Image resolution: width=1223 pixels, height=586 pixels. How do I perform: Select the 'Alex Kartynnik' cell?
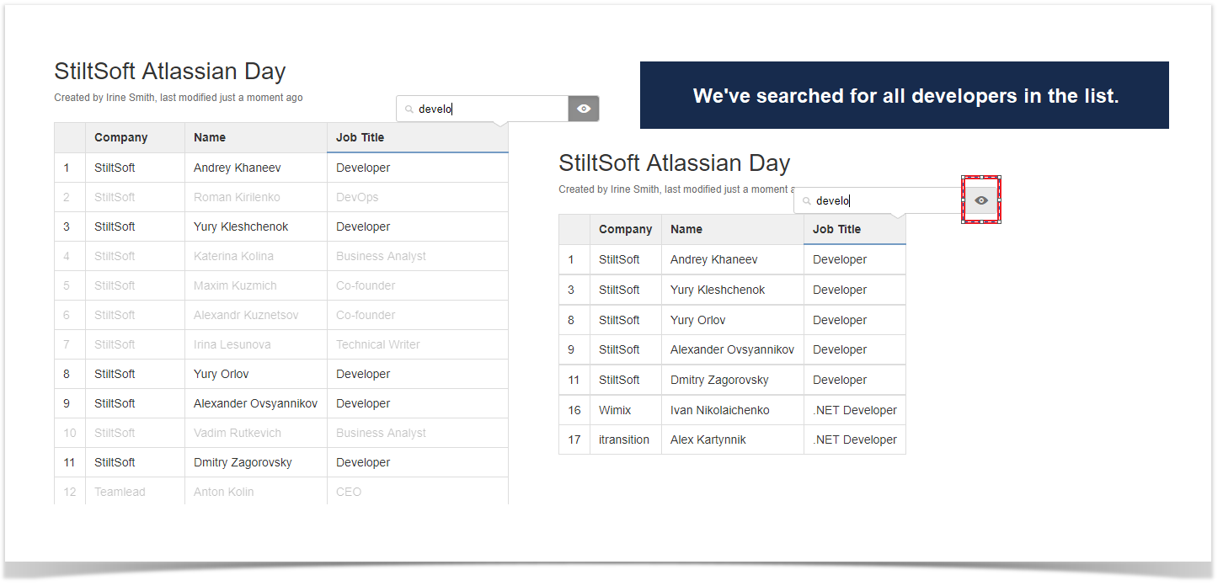point(733,439)
